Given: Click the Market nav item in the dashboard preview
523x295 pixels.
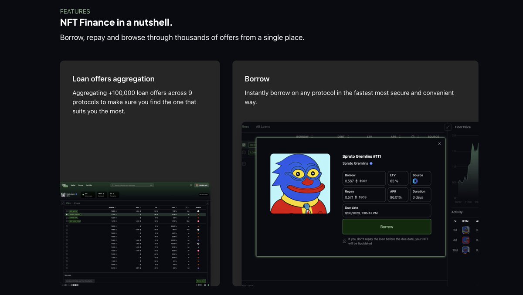Looking at the screenshot, I should (73, 185).
